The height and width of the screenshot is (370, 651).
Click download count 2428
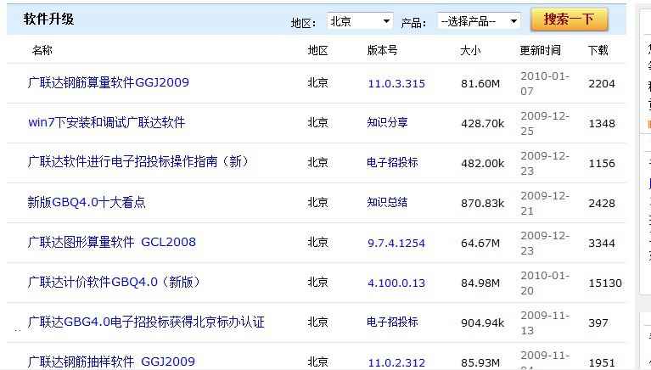pyautogui.click(x=602, y=203)
